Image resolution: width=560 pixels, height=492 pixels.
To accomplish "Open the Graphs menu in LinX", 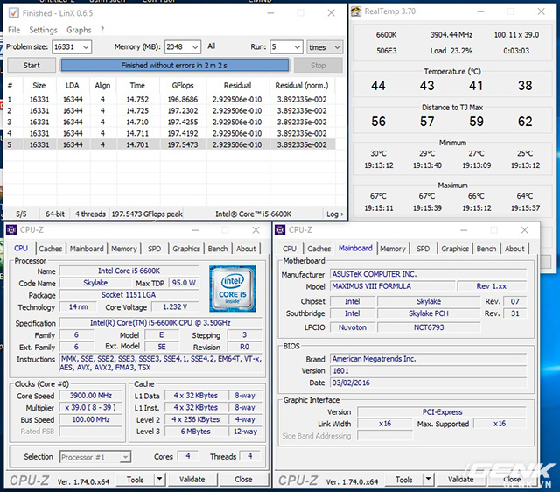I will coord(79,30).
